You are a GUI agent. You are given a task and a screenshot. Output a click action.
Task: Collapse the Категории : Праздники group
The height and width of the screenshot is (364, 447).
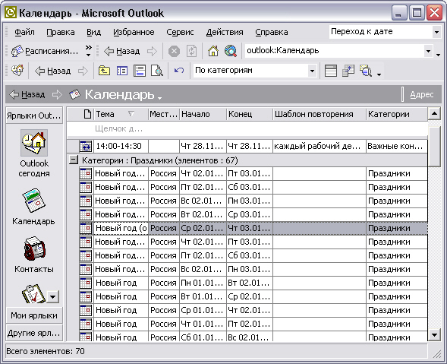pyautogui.click(x=74, y=160)
